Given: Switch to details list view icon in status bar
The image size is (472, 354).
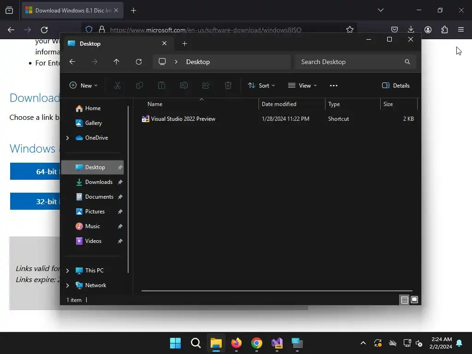Looking at the screenshot, I should click(404, 300).
